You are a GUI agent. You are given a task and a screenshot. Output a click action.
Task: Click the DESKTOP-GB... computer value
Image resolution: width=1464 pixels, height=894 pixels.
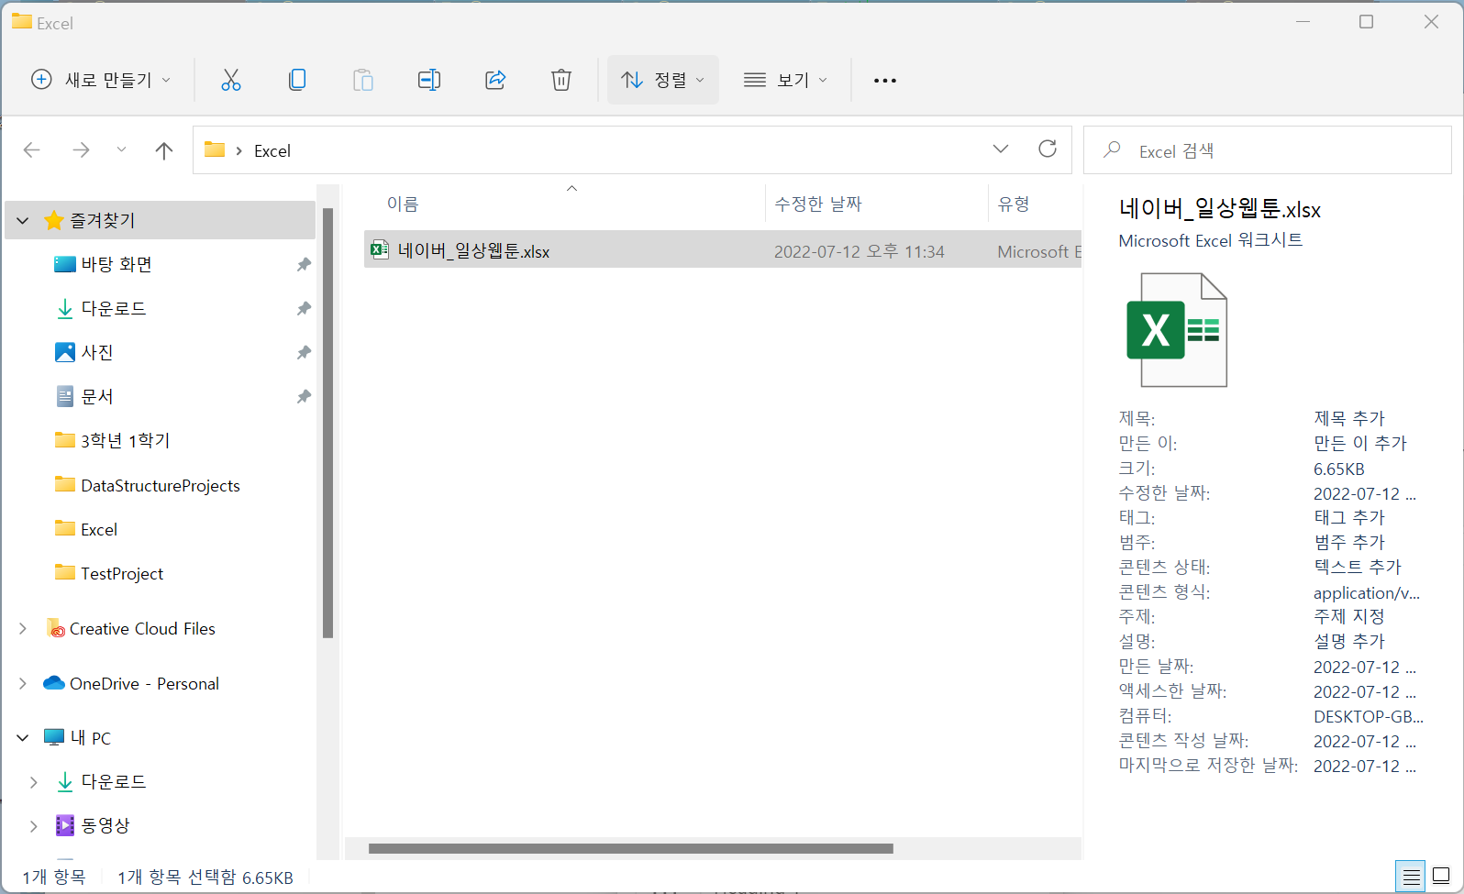1369,716
